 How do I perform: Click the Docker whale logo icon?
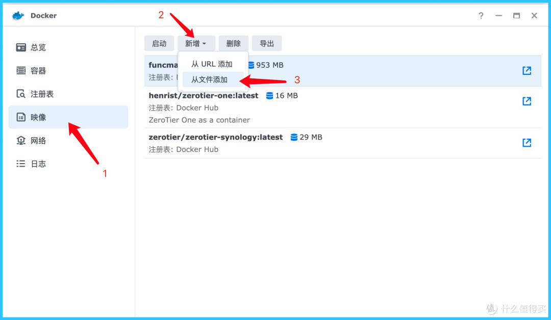pos(18,15)
